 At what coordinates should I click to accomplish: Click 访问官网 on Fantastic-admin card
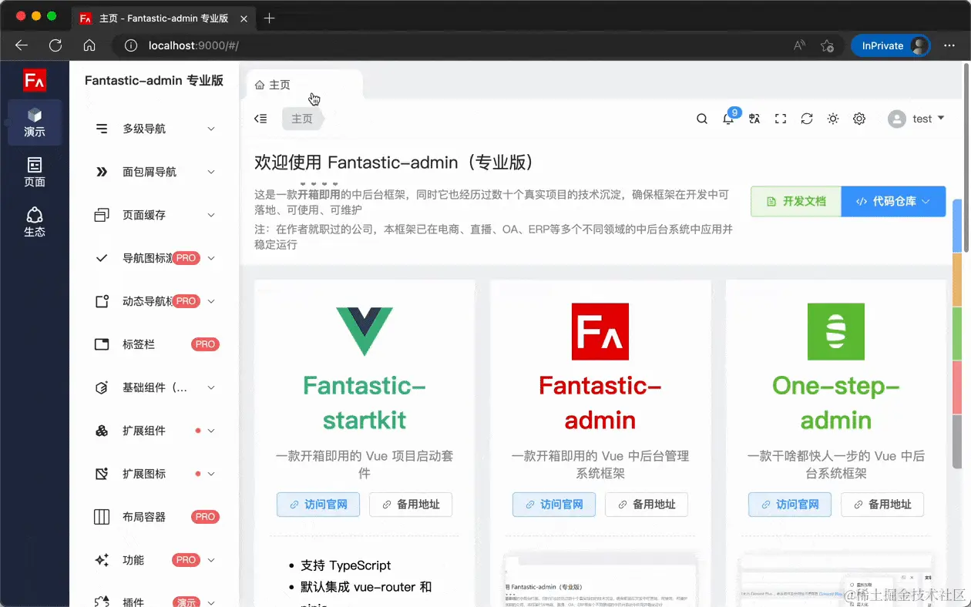(x=554, y=505)
